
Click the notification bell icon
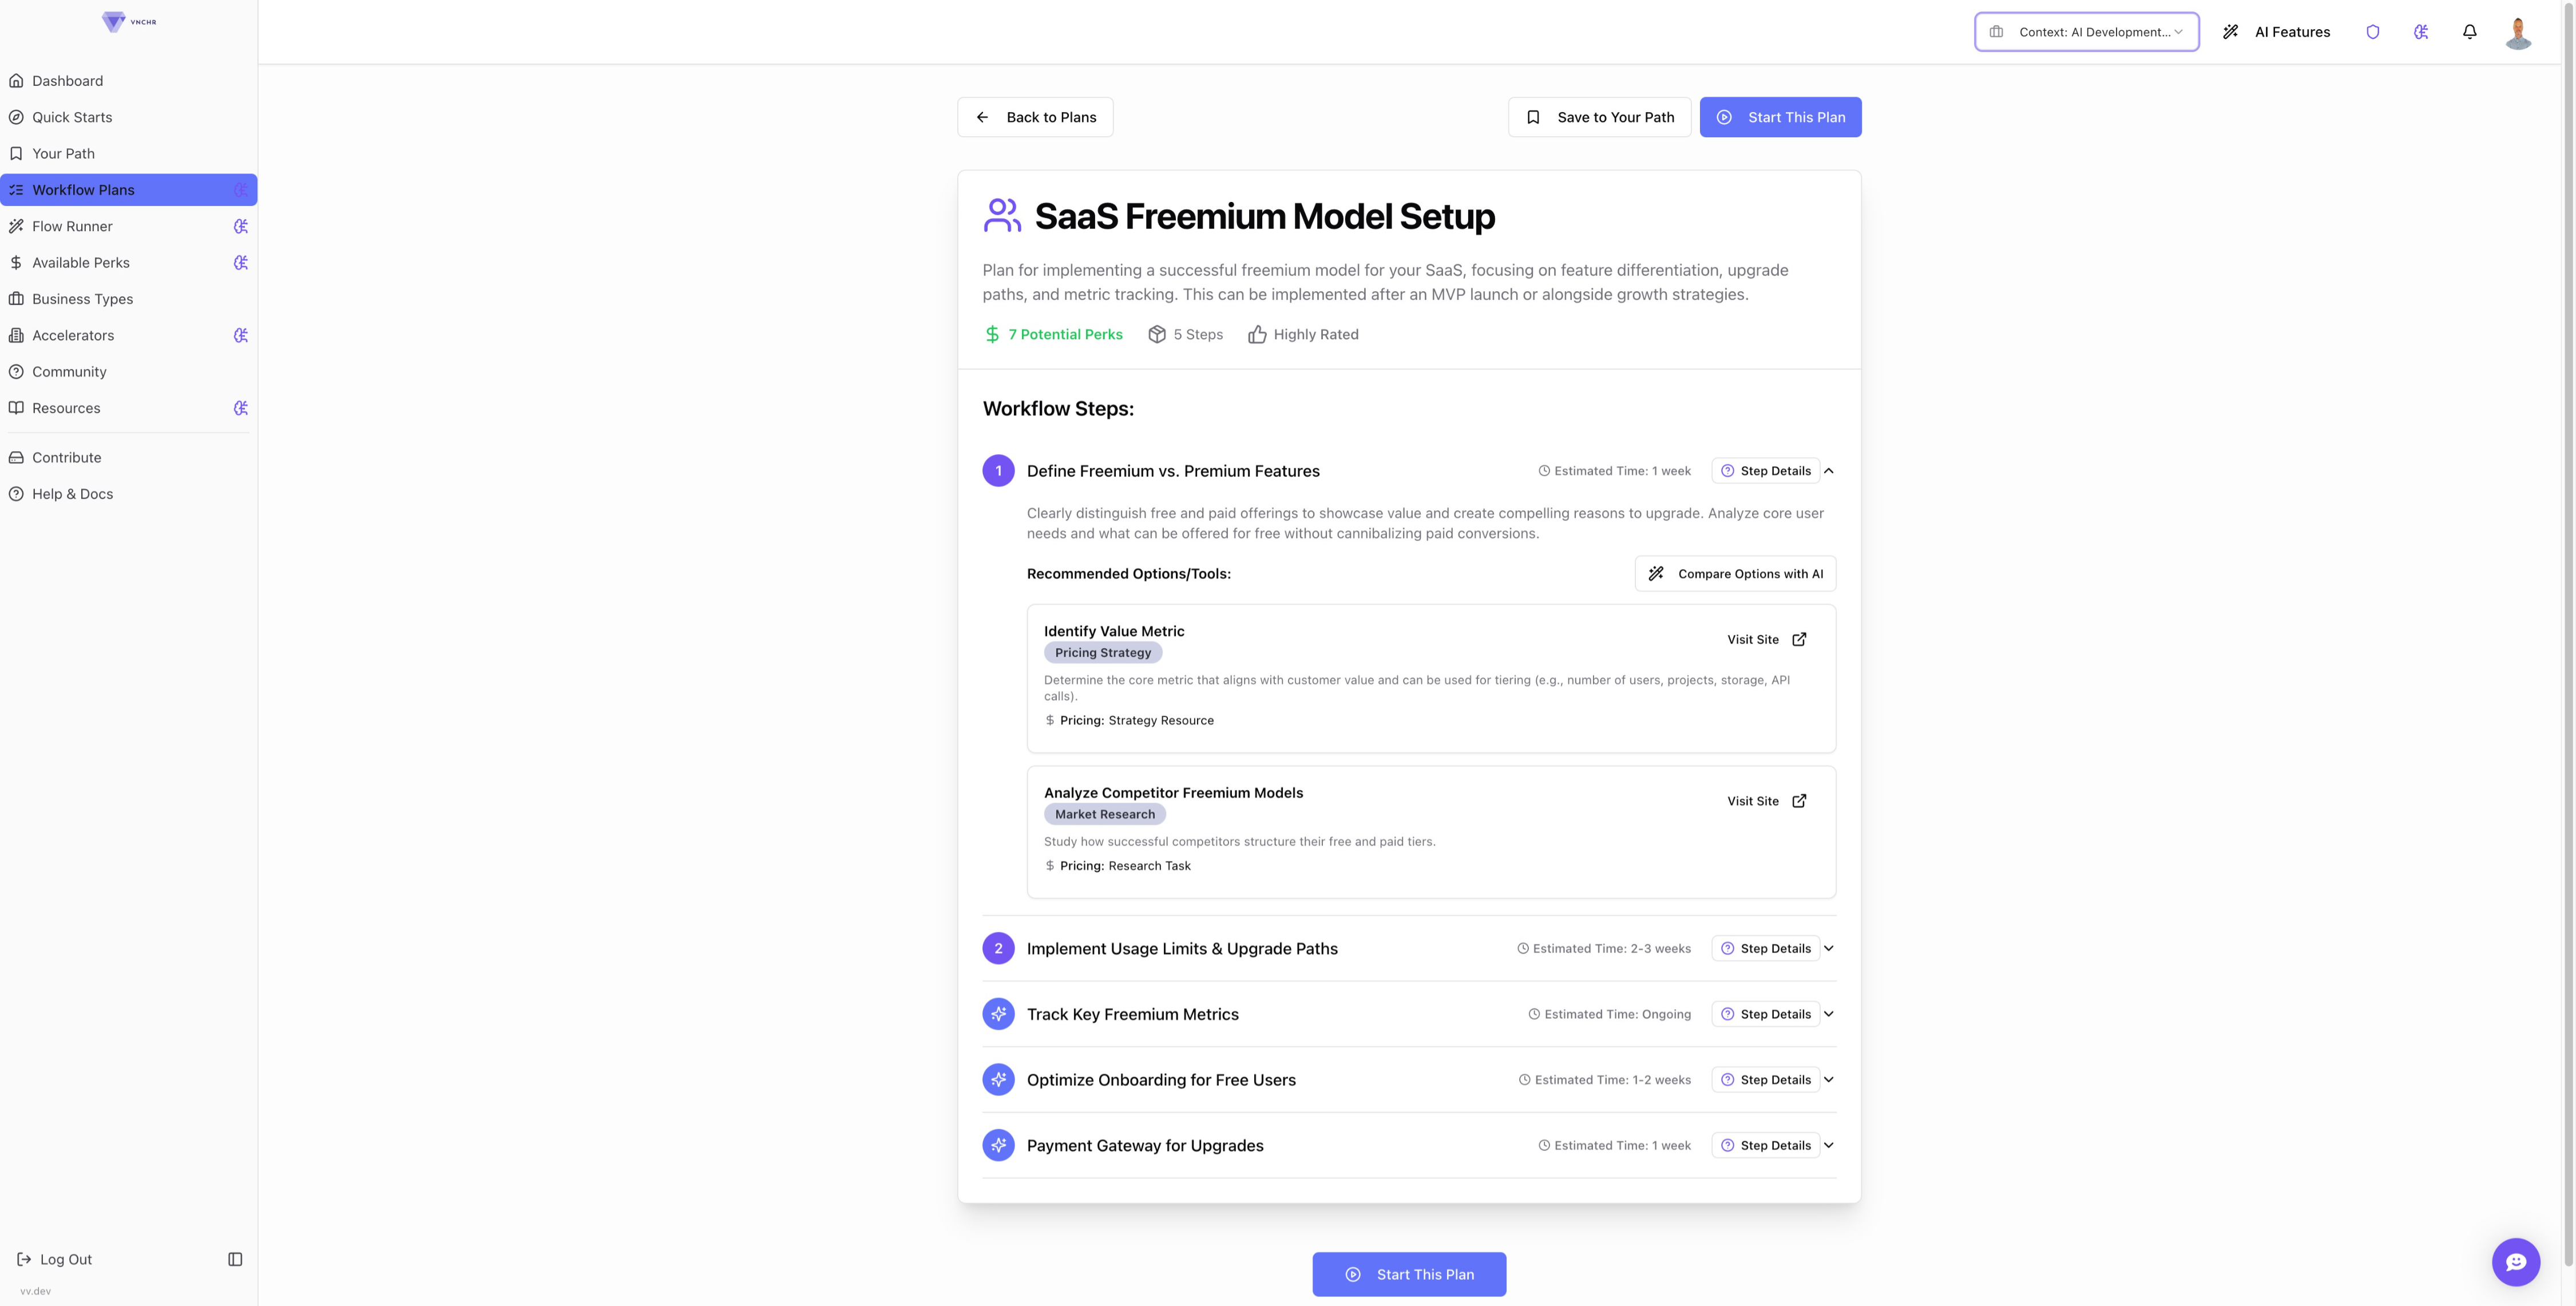[2469, 32]
